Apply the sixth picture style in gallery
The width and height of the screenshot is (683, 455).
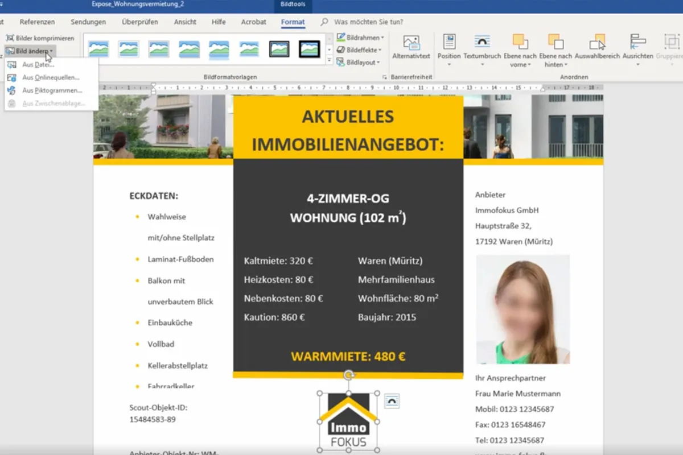249,49
